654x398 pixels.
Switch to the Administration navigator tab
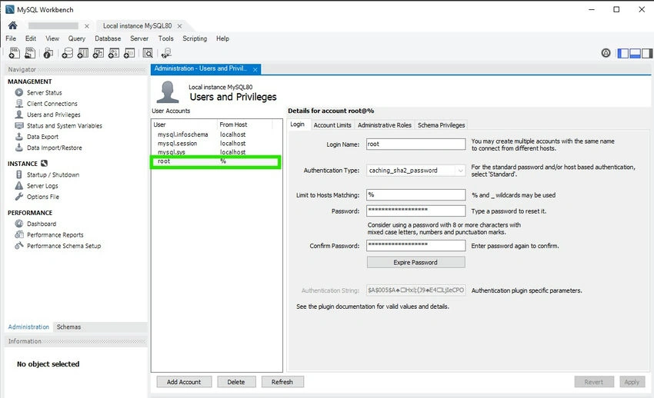28,327
